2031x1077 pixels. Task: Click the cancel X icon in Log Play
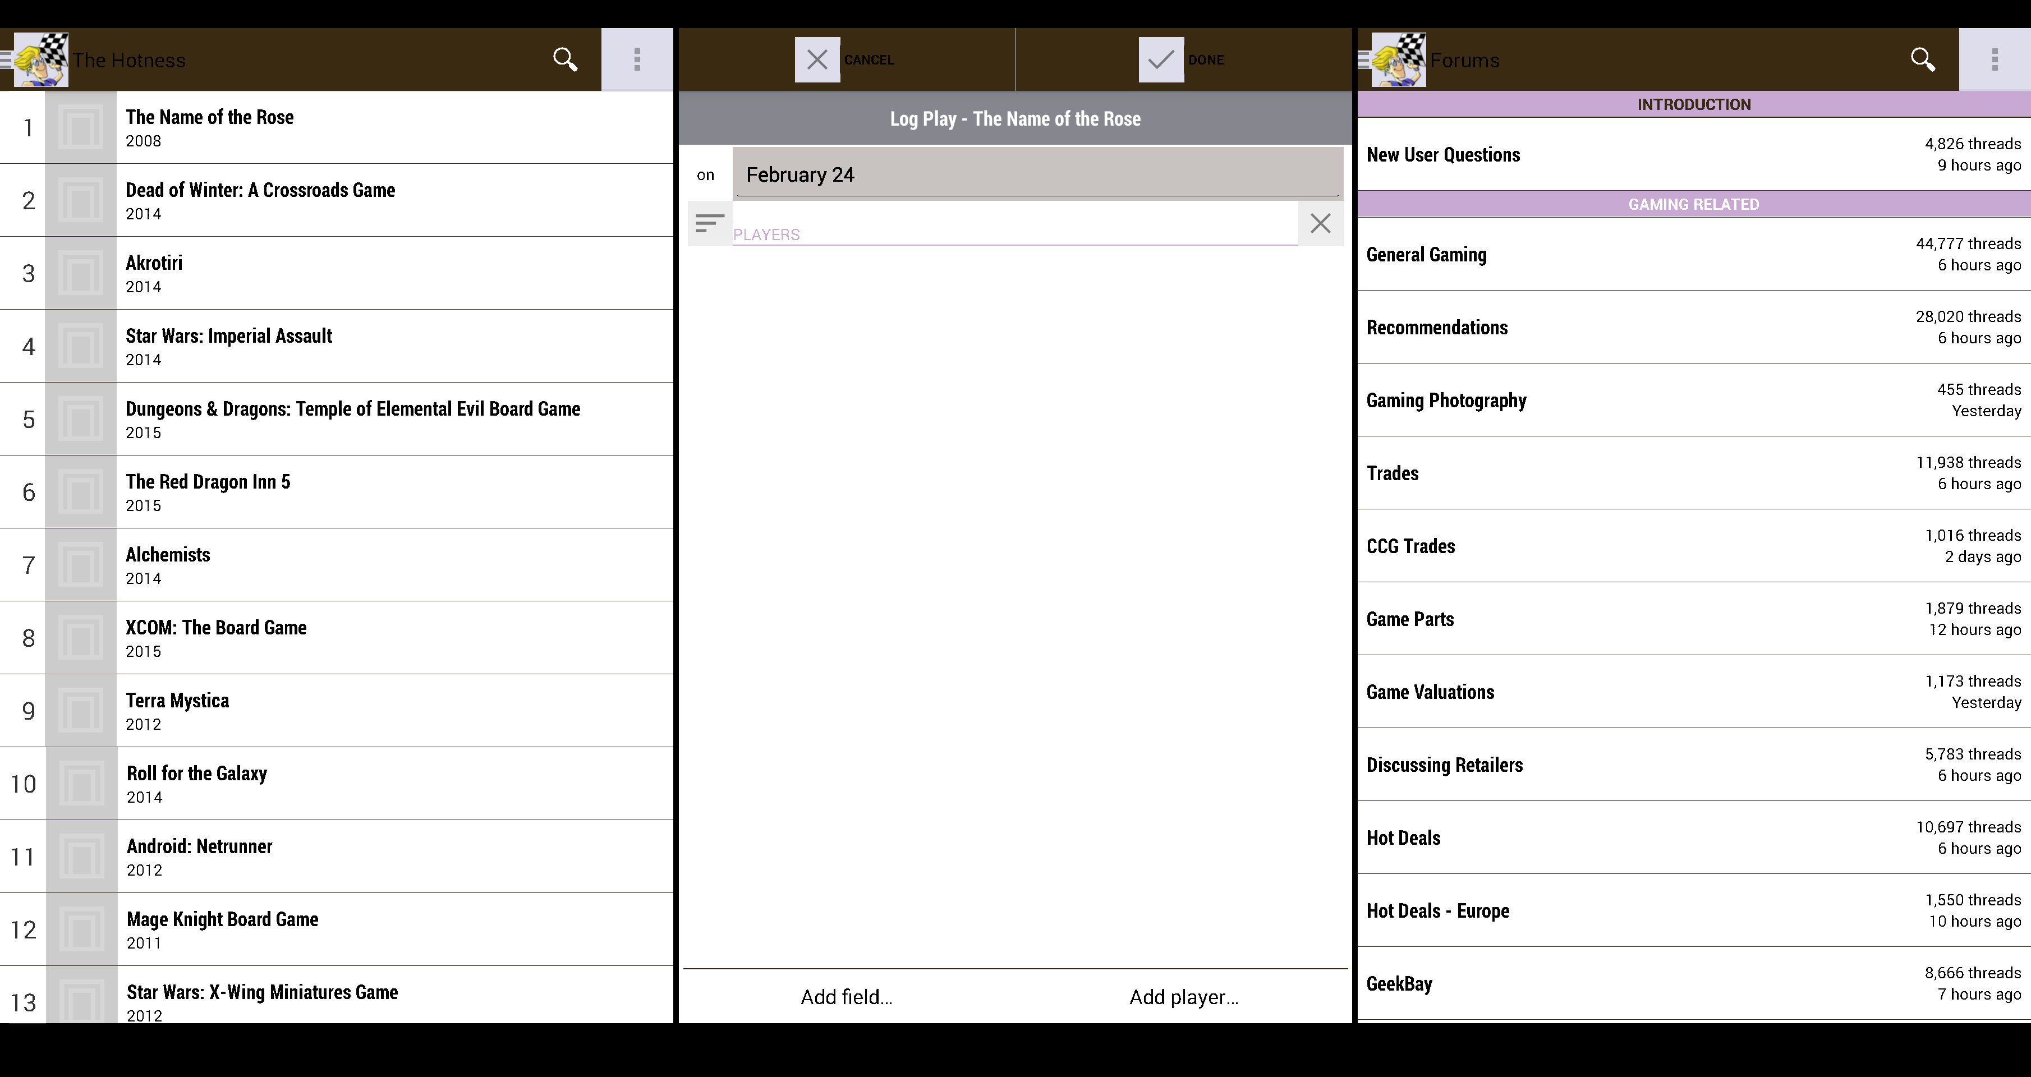(x=817, y=59)
